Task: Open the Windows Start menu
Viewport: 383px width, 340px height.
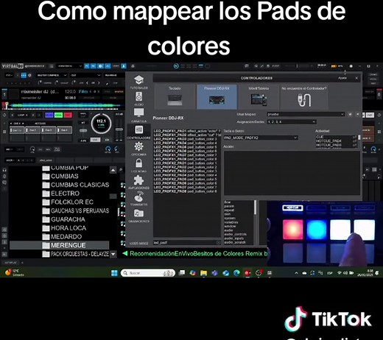Action: pos(114,273)
